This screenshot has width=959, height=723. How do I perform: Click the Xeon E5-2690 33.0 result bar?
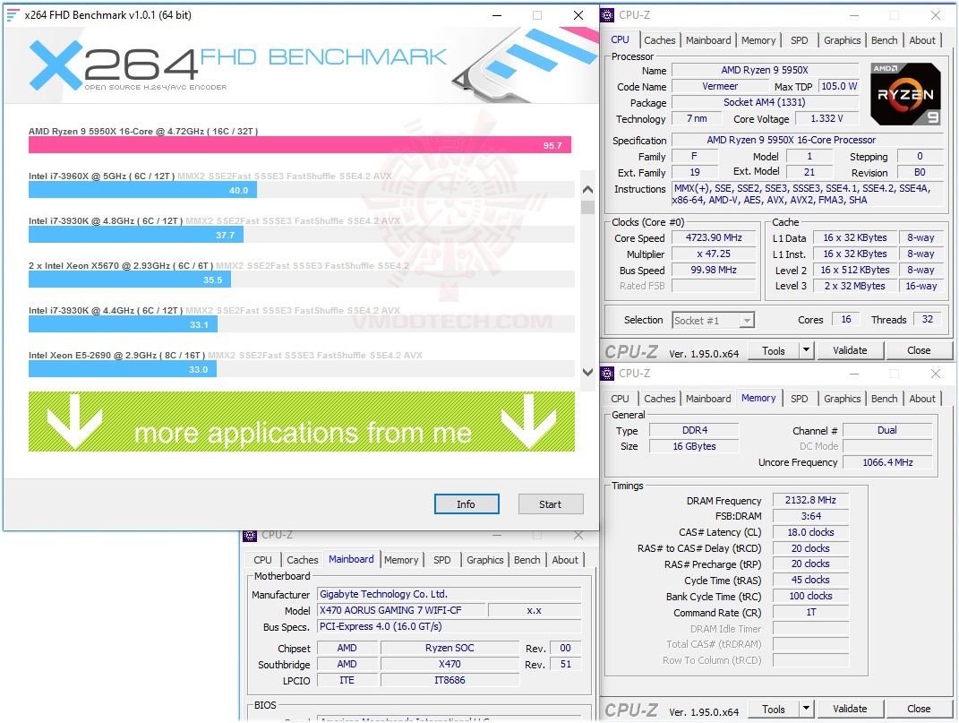123,369
